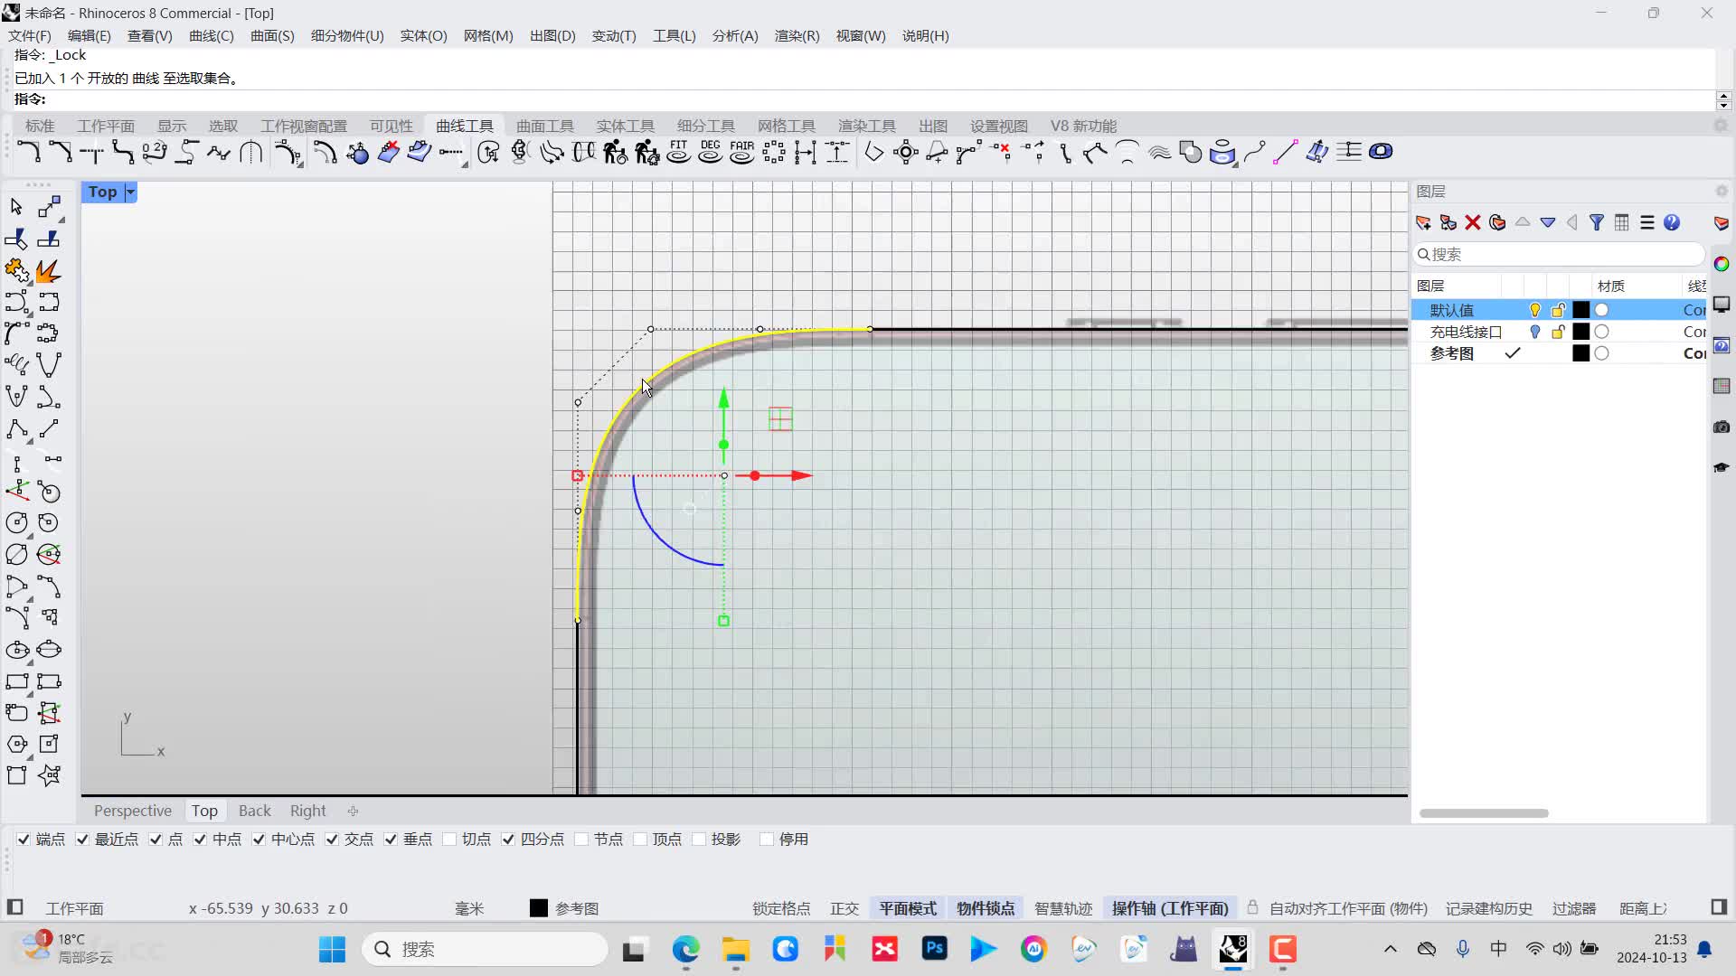Click the move layer down triangle
Image resolution: width=1736 pixels, height=976 pixels.
1548,222
